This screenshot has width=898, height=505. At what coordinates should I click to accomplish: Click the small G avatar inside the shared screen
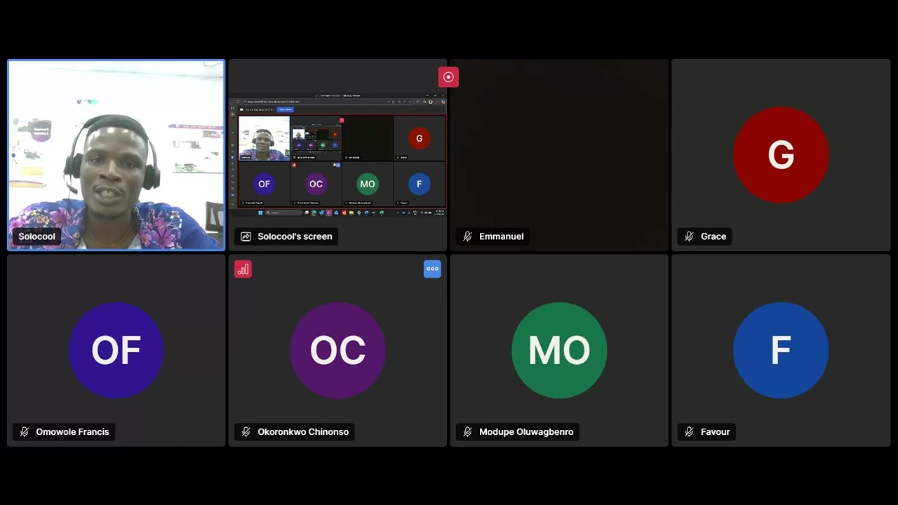click(x=419, y=138)
